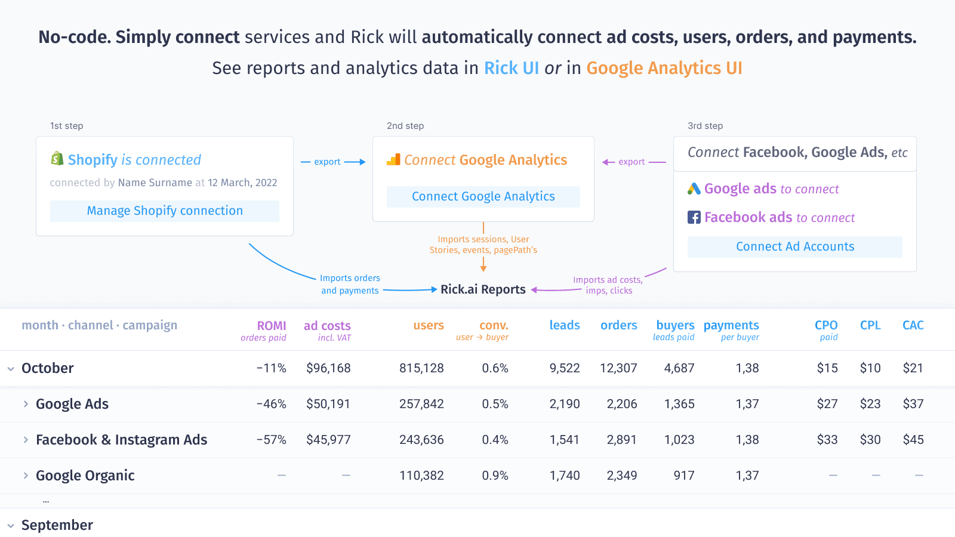Click Manage Shopify connection
This screenshot has width=955, height=537.
[164, 211]
